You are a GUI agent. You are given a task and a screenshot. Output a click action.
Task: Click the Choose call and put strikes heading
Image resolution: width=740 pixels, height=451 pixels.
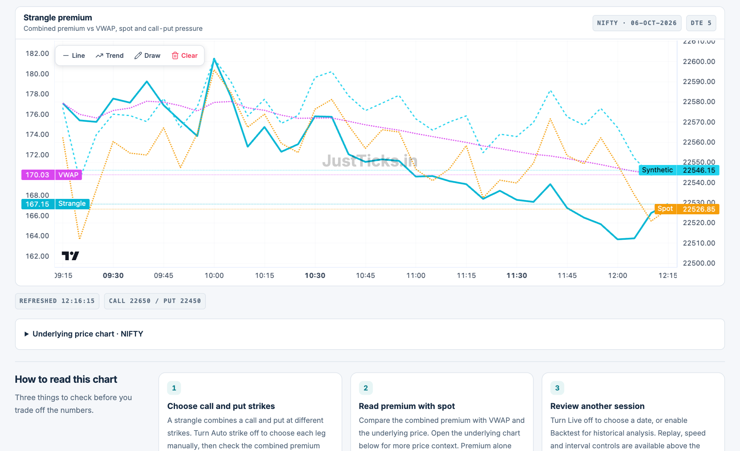(x=221, y=406)
